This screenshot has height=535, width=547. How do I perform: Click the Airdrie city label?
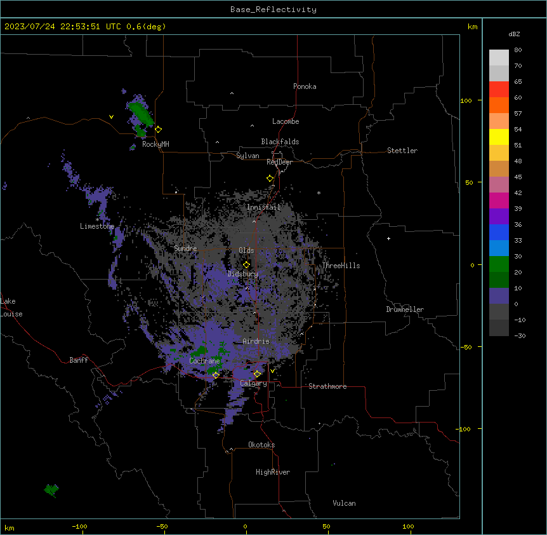click(x=256, y=341)
